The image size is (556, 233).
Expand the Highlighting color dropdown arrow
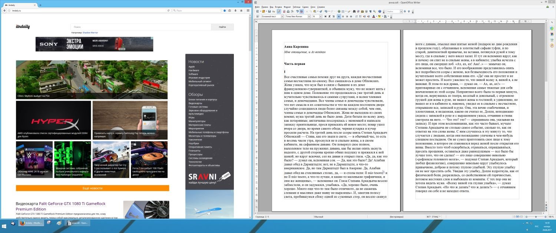point(383,16)
